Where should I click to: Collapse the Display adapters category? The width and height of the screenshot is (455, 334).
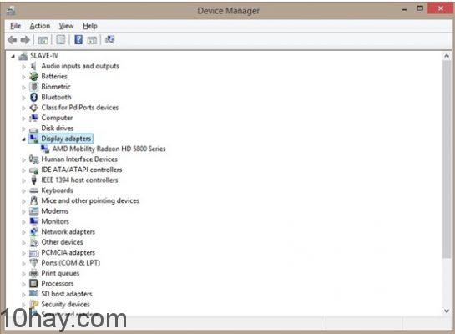[x=24, y=139]
